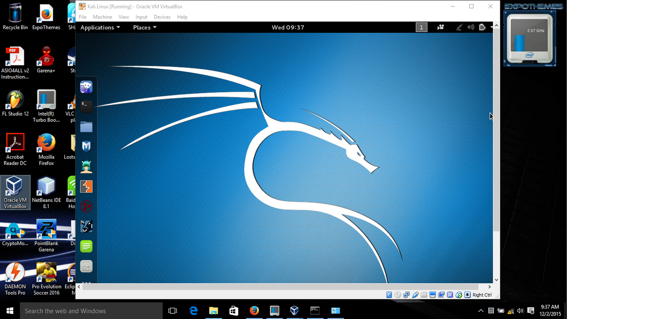Click the shared folders status icon

pyautogui.click(x=424, y=295)
